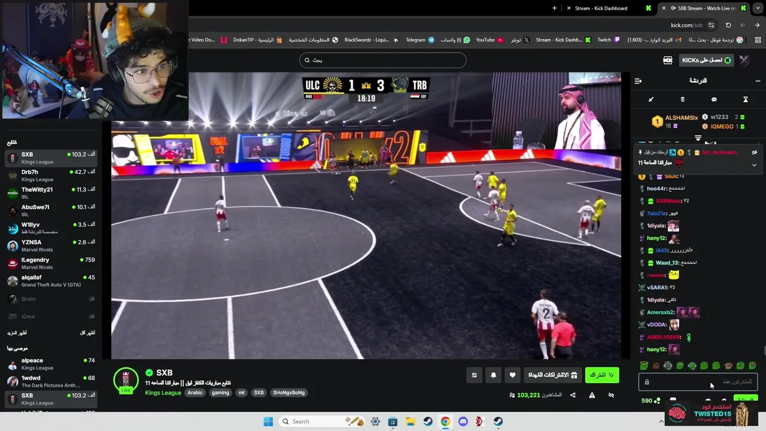Click ALSHAMSIx top gifter name

click(682, 118)
